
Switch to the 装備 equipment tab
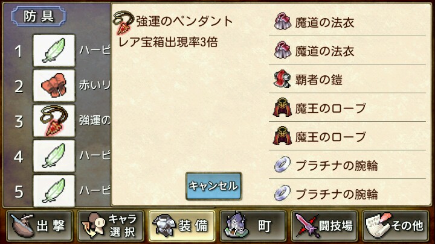(x=182, y=226)
